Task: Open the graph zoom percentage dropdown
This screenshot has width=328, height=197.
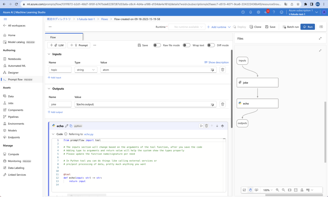Action: (268, 190)
